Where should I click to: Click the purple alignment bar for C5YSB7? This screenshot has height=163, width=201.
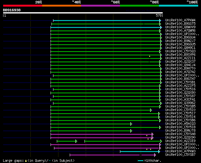[x=112, y=155]
